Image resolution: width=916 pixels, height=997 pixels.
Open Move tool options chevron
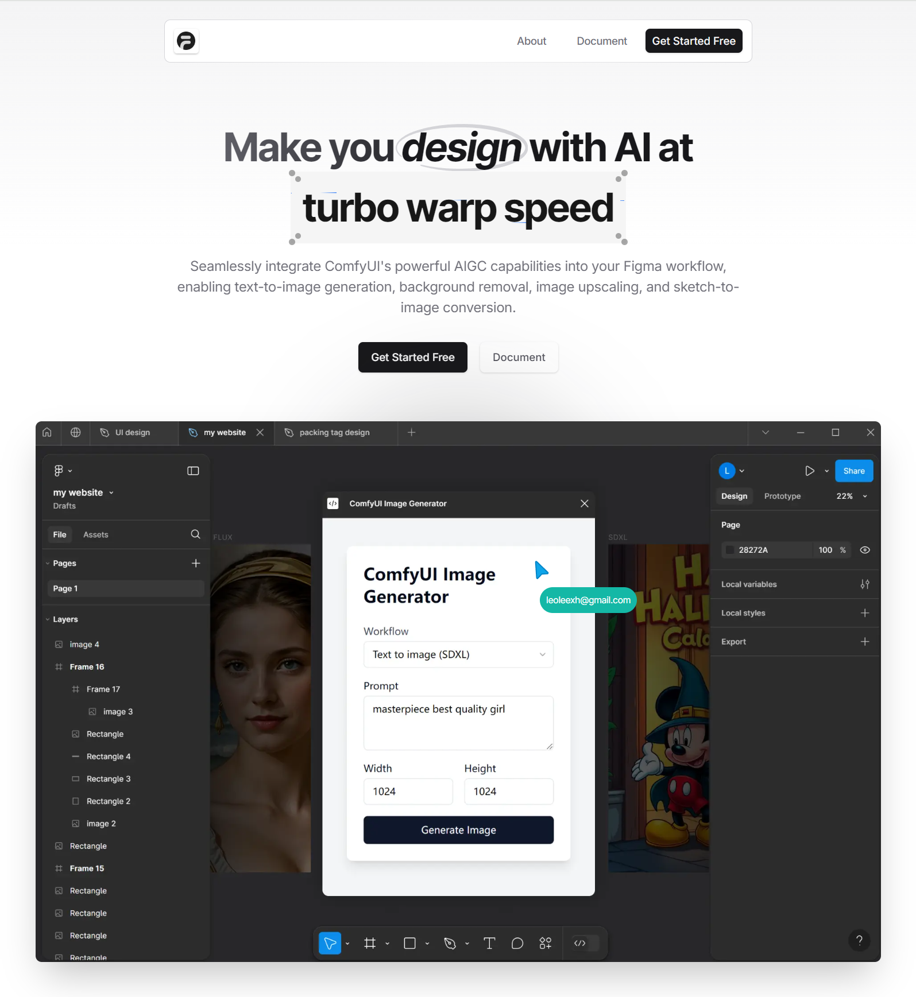(347, 943)
